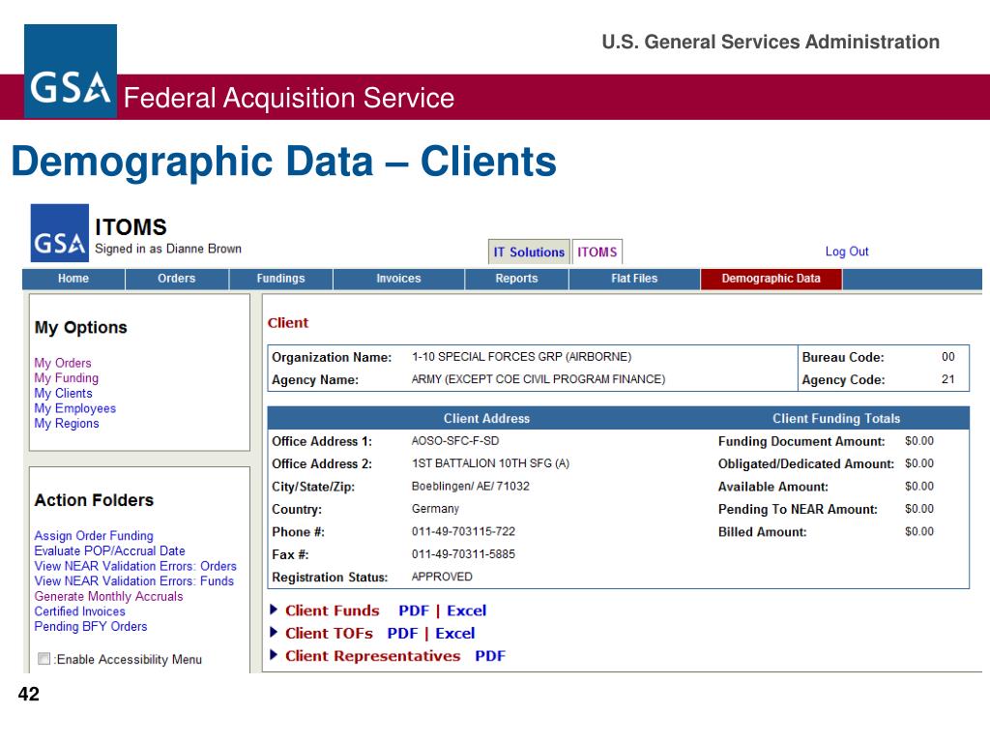
Task: Open My Regions link
Action: coord(67,424)
